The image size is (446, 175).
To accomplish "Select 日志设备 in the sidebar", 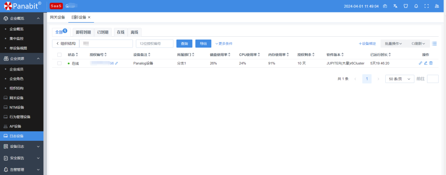I will point(21,136).
